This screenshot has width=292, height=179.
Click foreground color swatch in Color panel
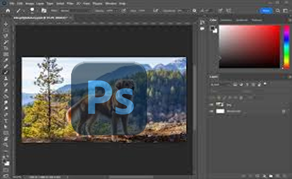pos(212,28)
